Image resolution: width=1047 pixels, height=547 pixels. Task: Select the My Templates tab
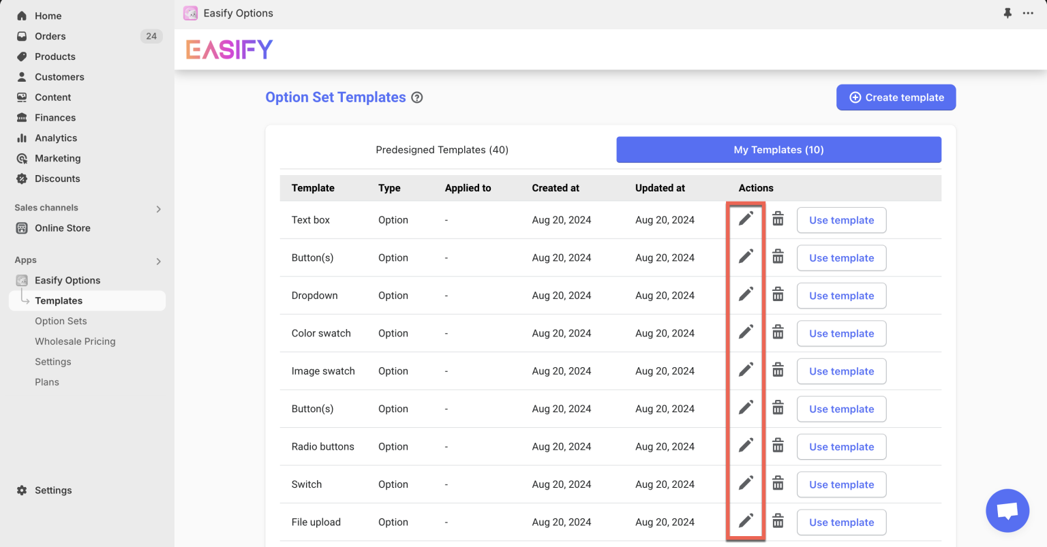(x=778, y=149)
